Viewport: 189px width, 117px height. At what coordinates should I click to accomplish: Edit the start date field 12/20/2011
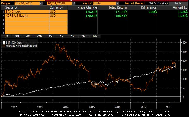point(27,3)
